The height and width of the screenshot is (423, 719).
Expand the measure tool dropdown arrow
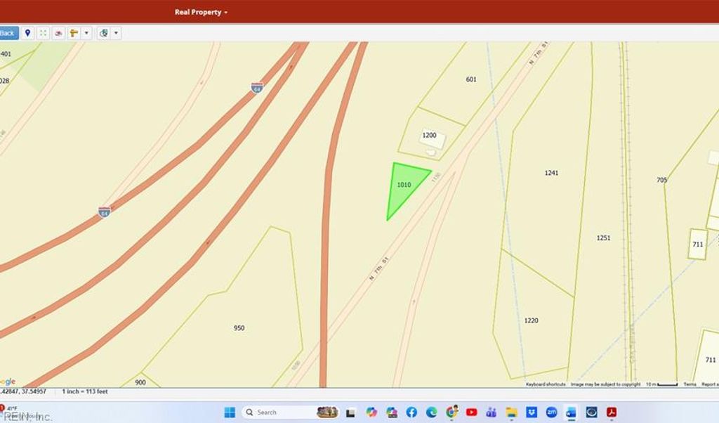coord(86,33)
